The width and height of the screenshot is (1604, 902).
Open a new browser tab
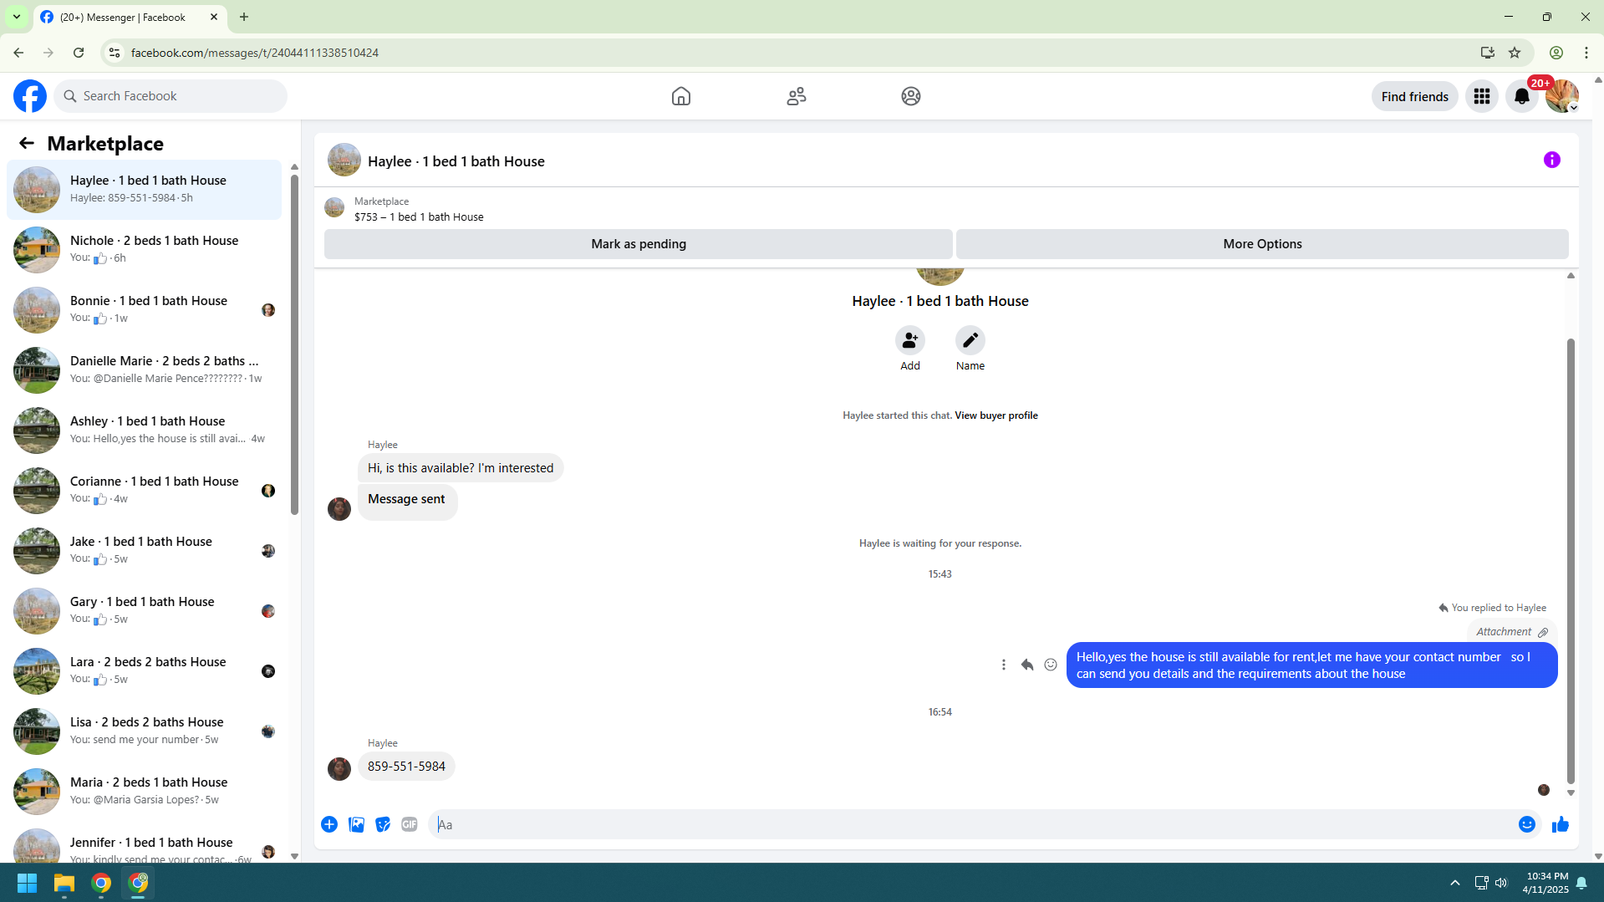pyautogui.click(x=244, y=17)
